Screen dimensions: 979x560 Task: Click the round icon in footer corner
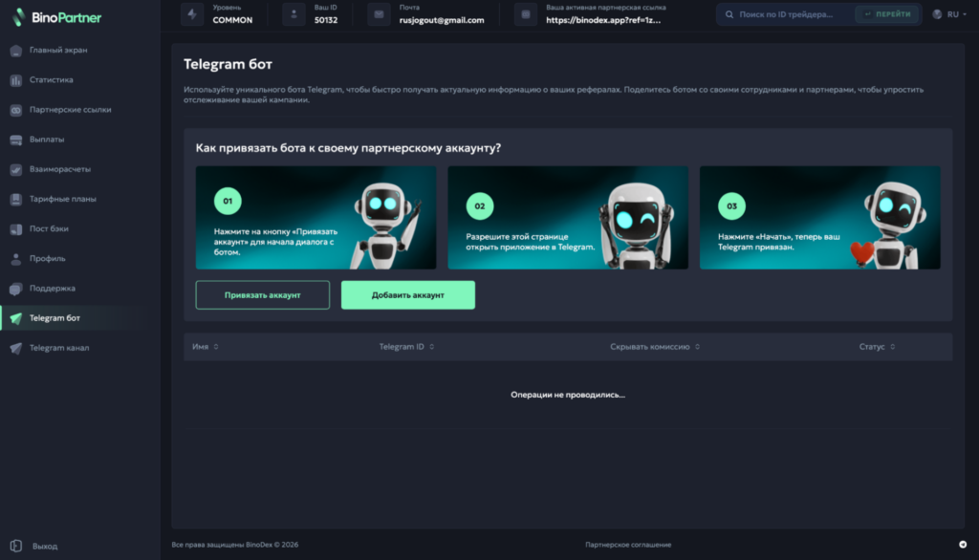[x=963, y=545]
